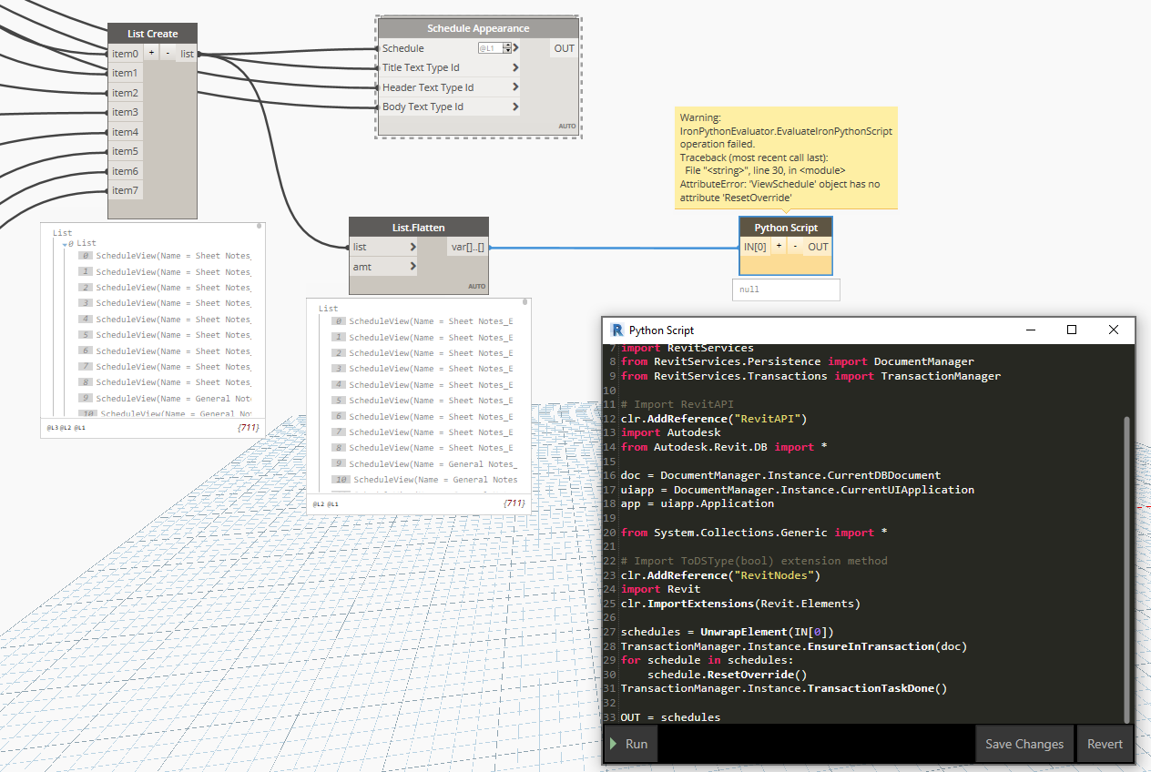Click comment '# Import RevitAPI' in editor

click(677, 404)
